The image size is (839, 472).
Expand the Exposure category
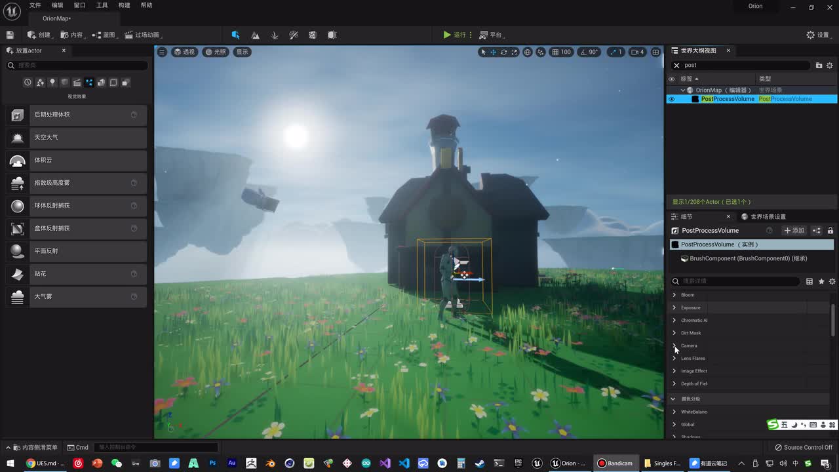674,307
